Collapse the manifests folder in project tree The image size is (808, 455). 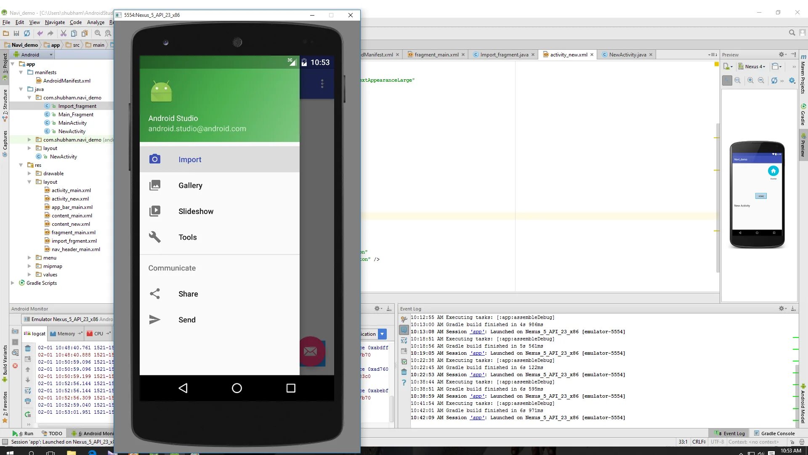click(x=21, y=72)
